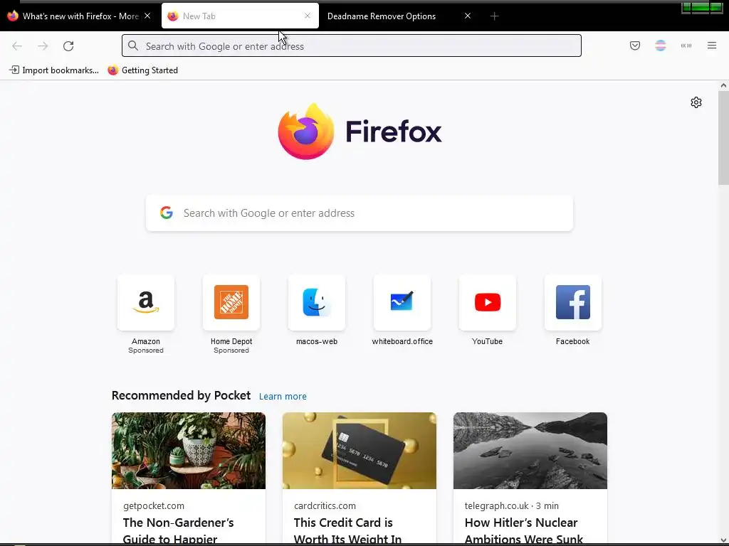Click the magnifier icon in the address bar
729x546 pixels.
click(133, 45)
